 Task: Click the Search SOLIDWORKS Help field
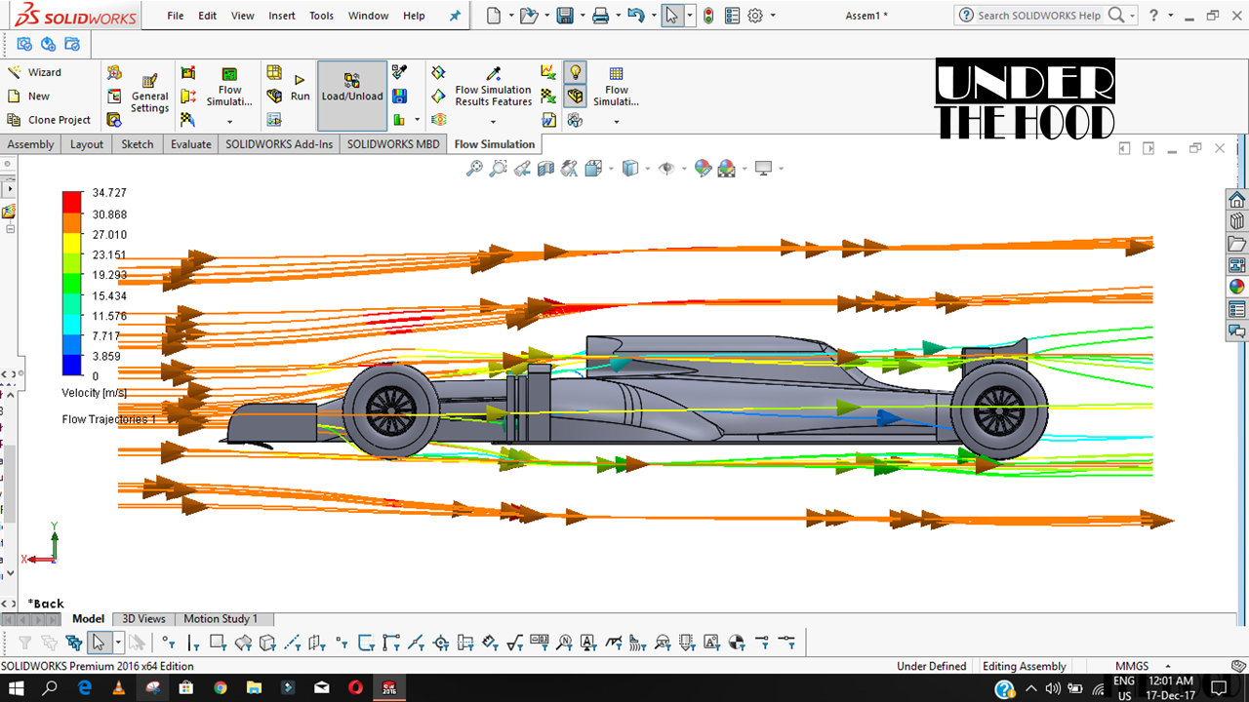(1038, 16)
